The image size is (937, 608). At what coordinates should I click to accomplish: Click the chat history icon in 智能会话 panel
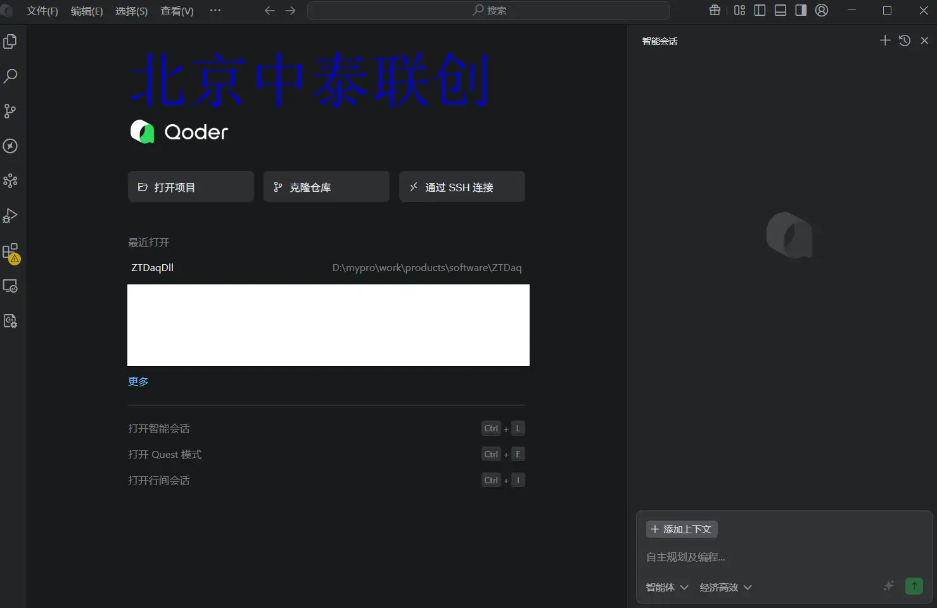tap(904, 41)
